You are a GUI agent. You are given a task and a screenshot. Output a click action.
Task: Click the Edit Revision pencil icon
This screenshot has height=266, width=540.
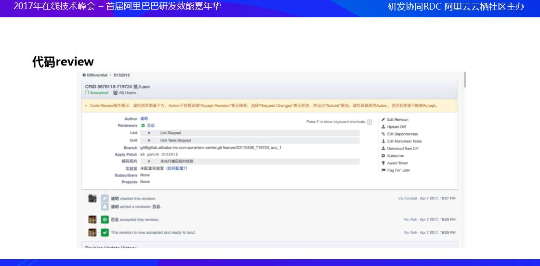coord(383,120)
